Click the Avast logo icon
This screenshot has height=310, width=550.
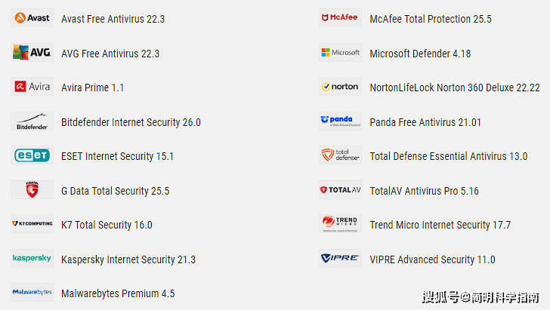click(32, 18)
